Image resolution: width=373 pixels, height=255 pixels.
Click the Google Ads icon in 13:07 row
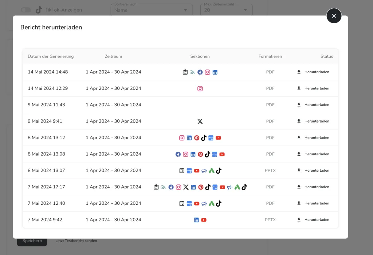(x=212, y=171)
